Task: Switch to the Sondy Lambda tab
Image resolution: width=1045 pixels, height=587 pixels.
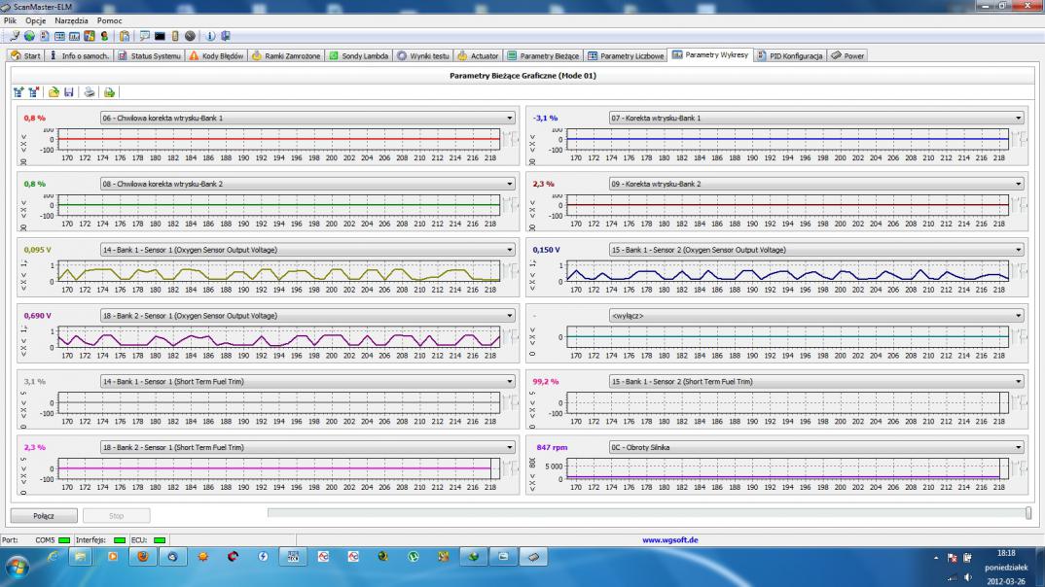Action: point(359,56)
